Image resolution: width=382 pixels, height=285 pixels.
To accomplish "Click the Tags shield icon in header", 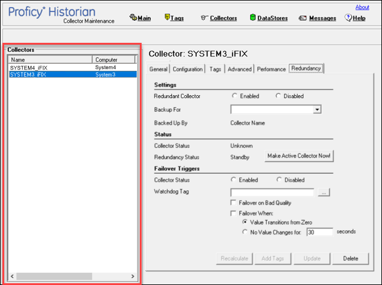I will coord(167,17).
